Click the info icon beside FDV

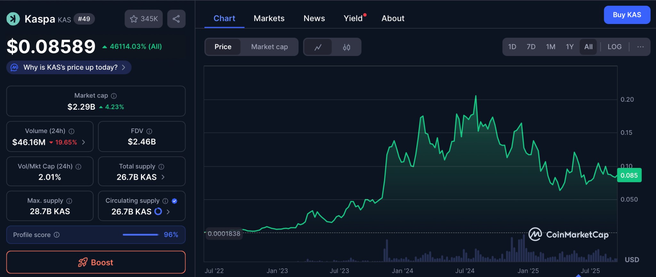[149, 131]
